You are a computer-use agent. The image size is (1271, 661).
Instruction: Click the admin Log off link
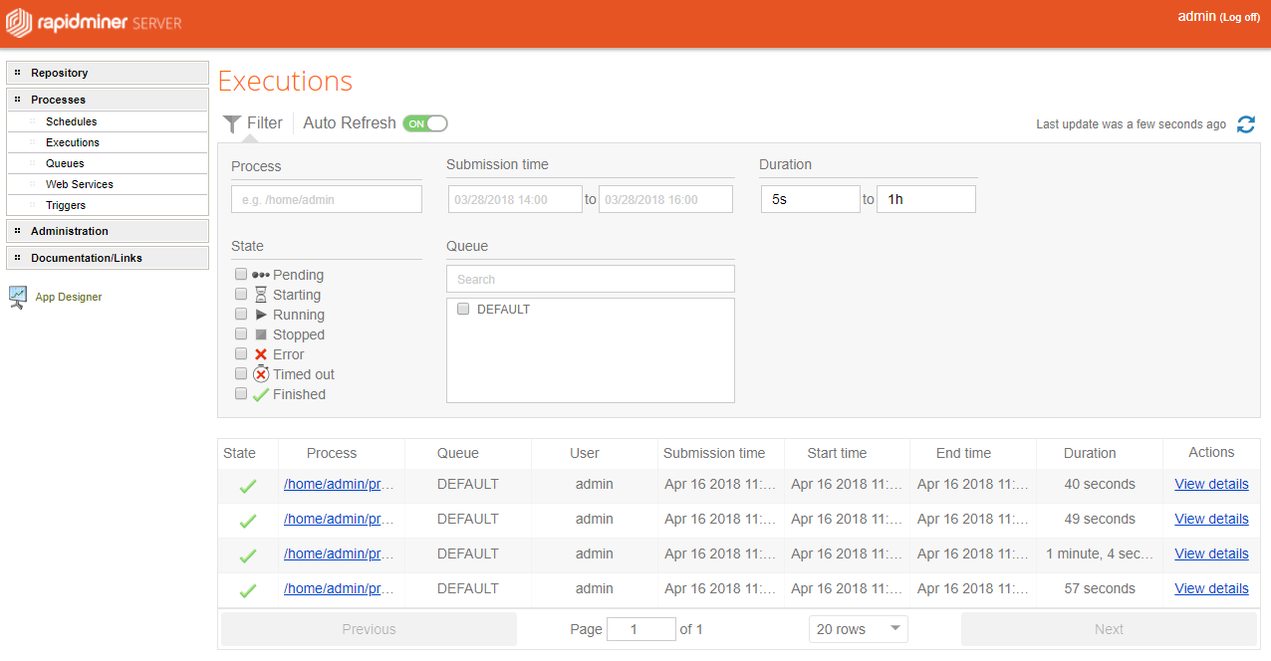pos(1239,17)
